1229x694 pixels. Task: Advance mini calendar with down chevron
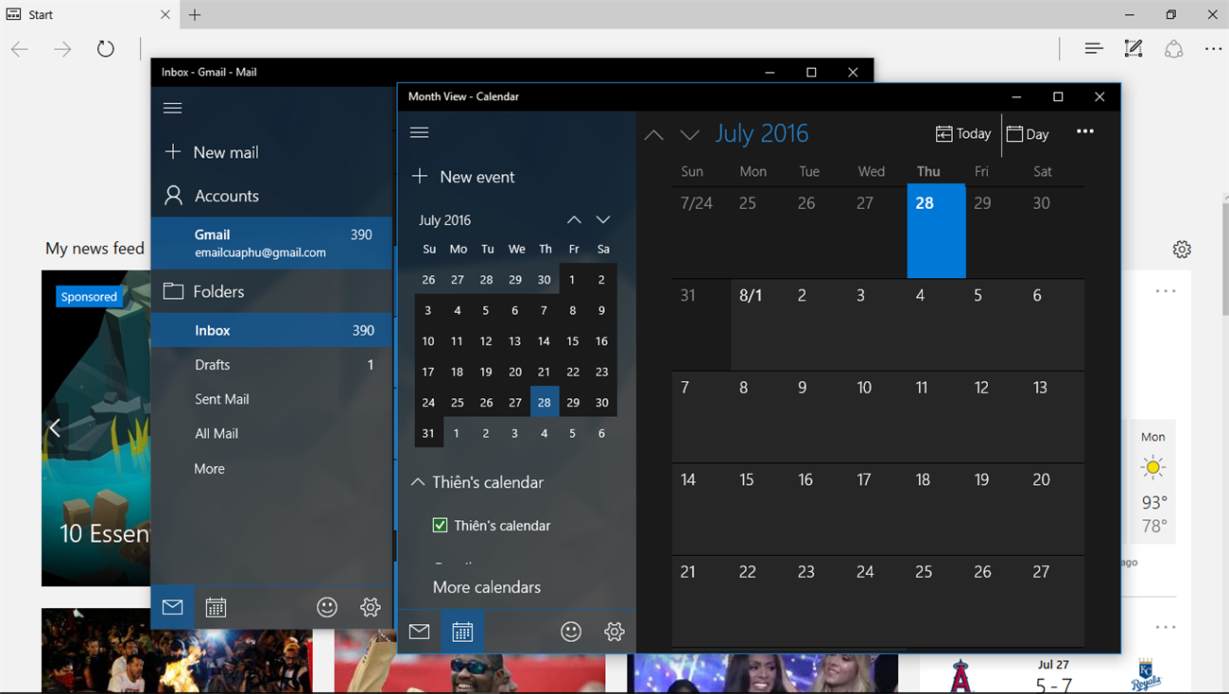[603, 219]
